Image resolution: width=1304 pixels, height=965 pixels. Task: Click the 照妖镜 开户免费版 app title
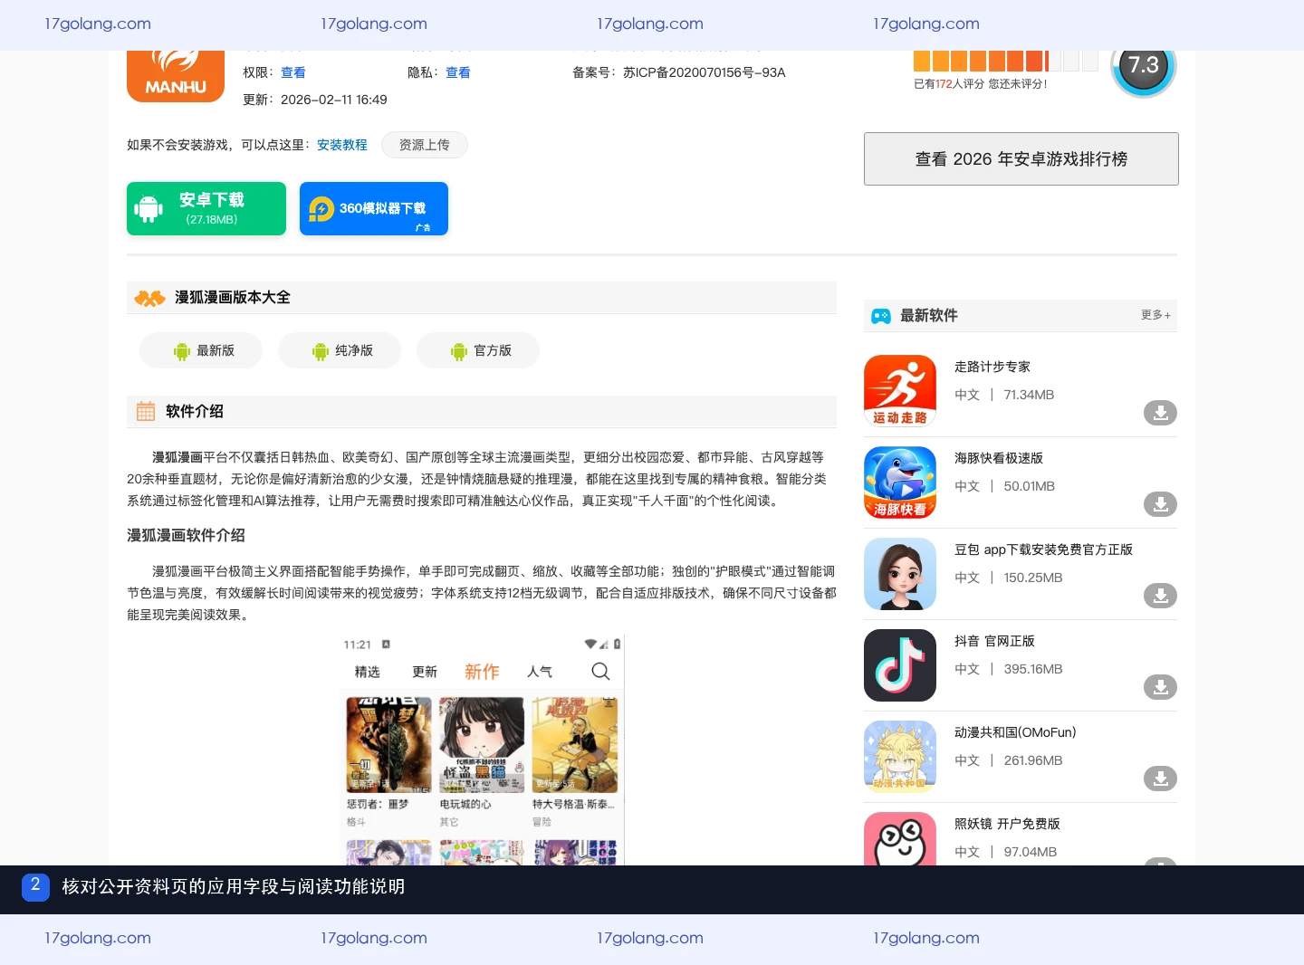tap(1007, 824)
